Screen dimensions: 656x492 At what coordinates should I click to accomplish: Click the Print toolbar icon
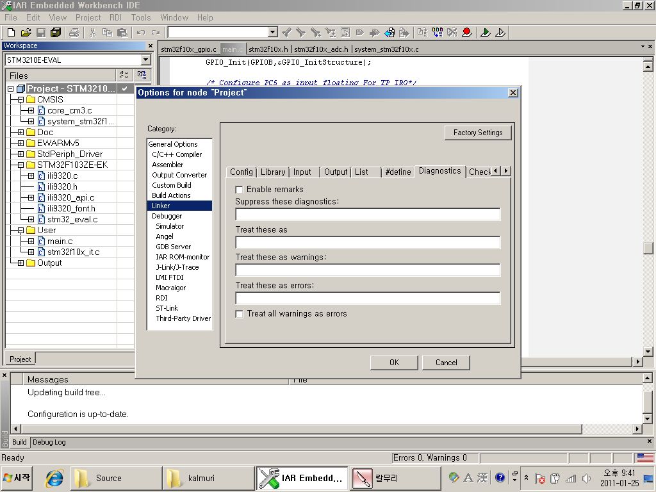pos(74,32)
